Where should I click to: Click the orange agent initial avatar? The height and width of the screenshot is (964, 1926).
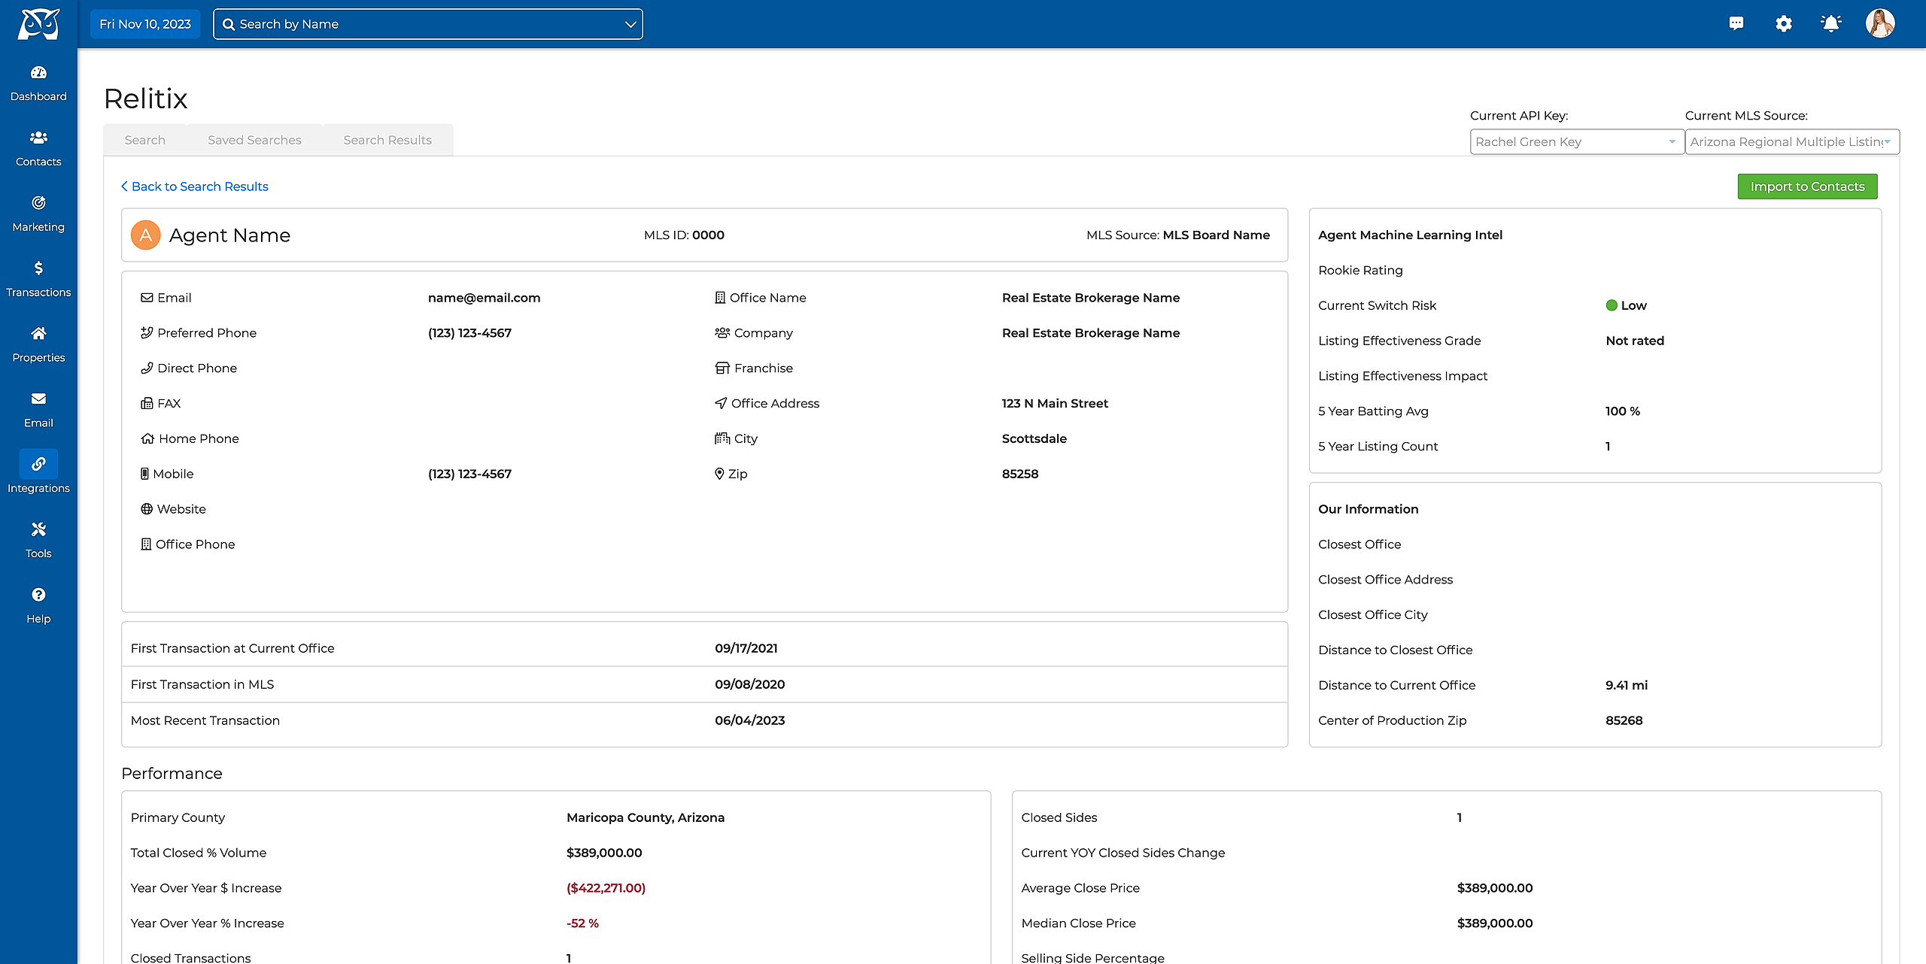tap(146, 235)
